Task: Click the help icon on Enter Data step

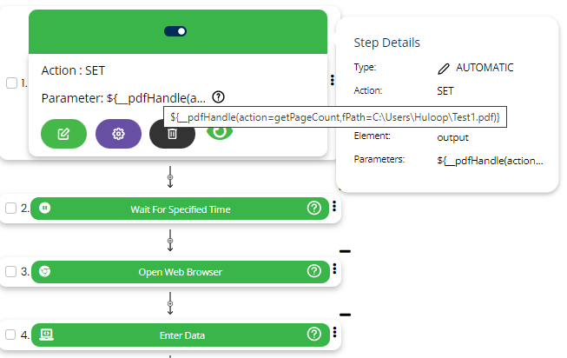Action: 314,334
